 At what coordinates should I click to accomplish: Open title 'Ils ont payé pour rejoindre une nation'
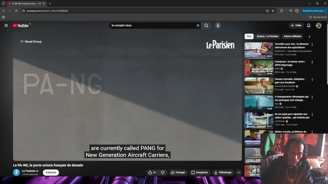[x=292, y=116]
